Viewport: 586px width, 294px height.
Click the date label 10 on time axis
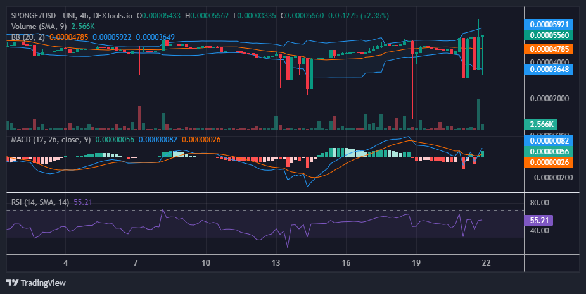coord(206,262)
